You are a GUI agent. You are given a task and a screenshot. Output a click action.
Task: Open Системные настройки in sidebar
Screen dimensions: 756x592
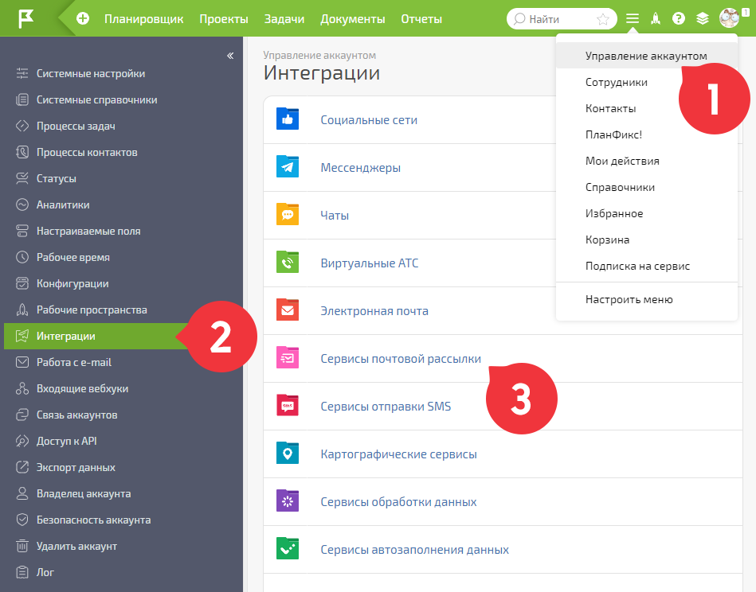91,74
